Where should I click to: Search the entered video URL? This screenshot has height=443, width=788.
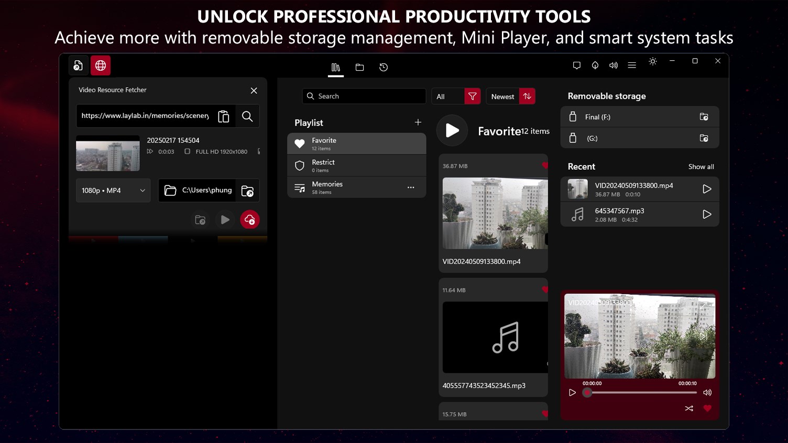click(247, 116)
